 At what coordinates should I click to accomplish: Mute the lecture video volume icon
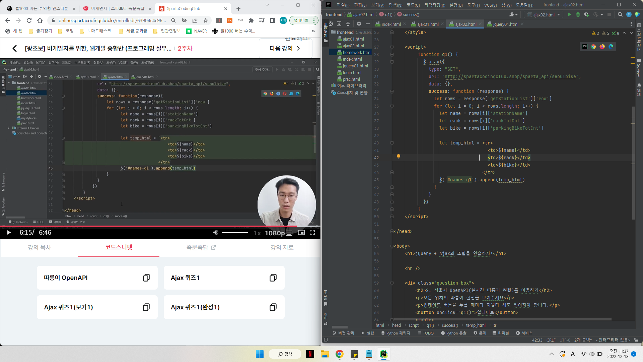[216, 233]
